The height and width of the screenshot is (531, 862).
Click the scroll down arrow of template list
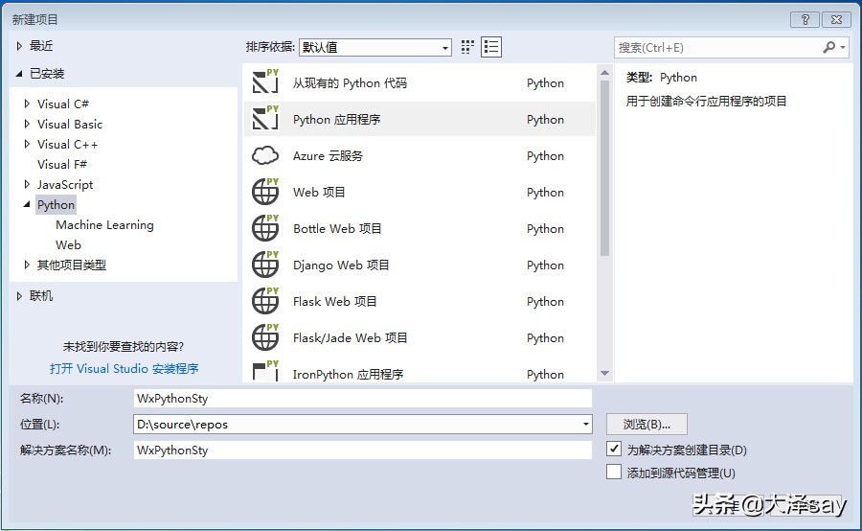pyautogui.click(x=604, y=373)
